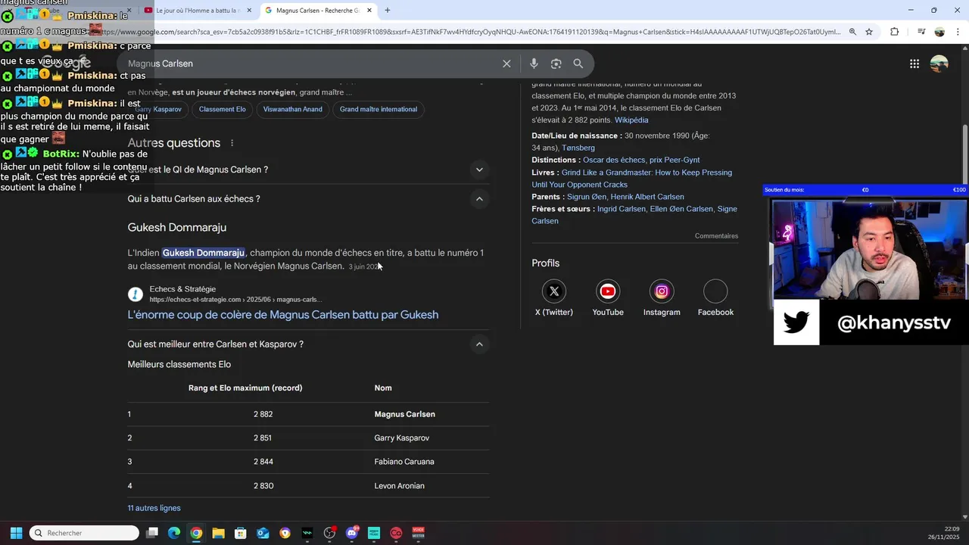Clear the Google search box text
Image resolution: width=969 pixels, height=545 pixels.
pyautogui.click(x=506, y=64)
